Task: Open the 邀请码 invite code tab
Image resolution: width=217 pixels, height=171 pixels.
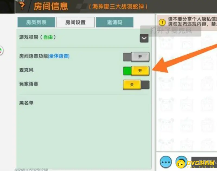Action: pyautogui.click(x=115, y=23)
